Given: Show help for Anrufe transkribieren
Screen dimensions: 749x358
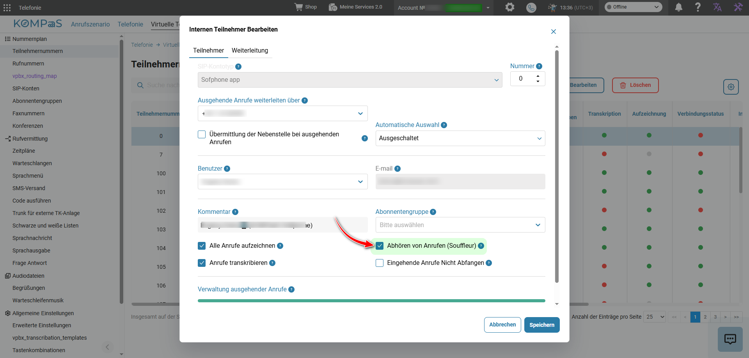Looking at the screenshot, I should [272, 263].
